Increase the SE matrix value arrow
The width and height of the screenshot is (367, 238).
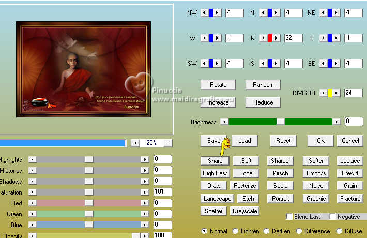coord(337,63)
